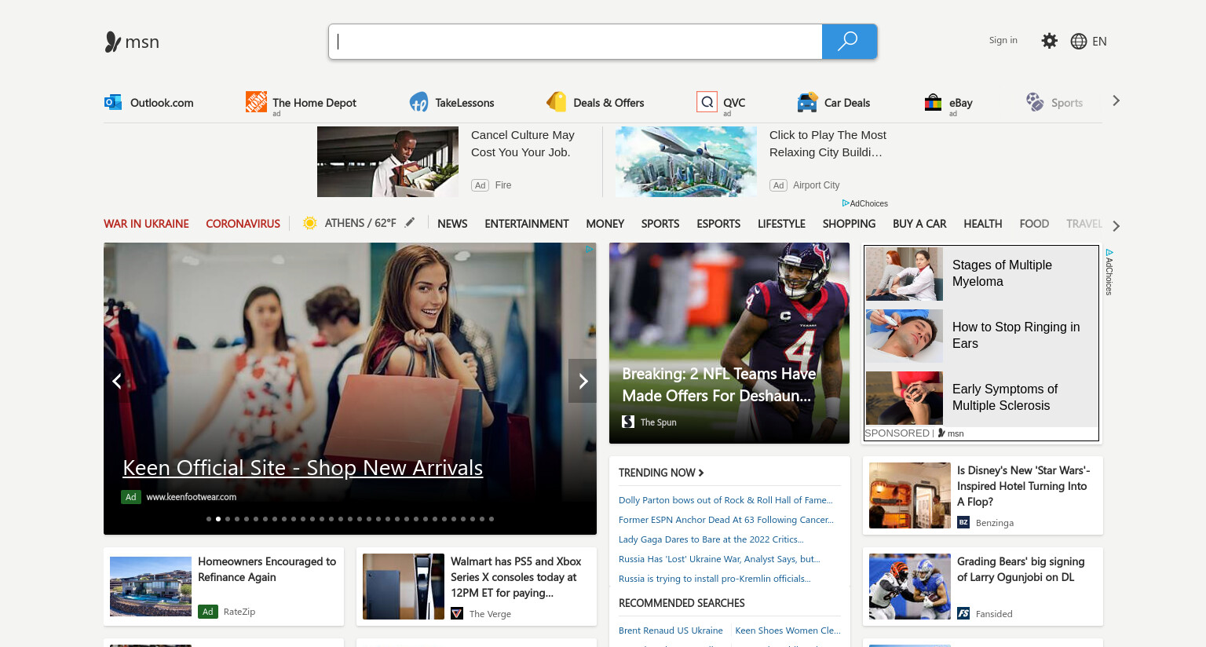Select the first carousel dot indicator
The height and width of the screenshot is (647, 1206).
point(209,519)
